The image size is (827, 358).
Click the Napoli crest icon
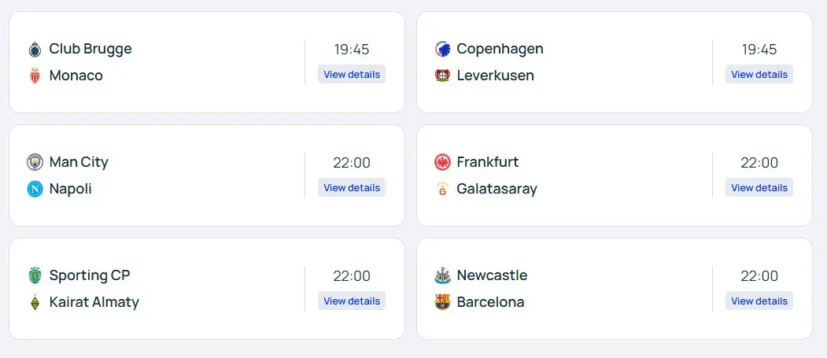click(35, 190)
